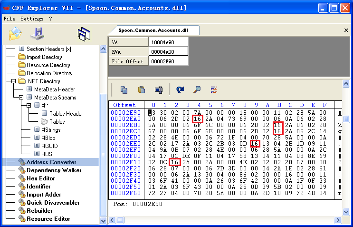
Task: Click the copy icon in hex toolbar
Action: (x=124, y=89)
